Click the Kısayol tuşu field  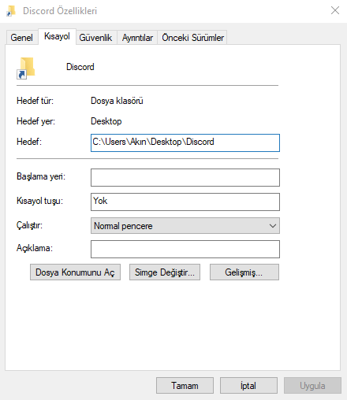pyautogui.click(x=185, y=202)
